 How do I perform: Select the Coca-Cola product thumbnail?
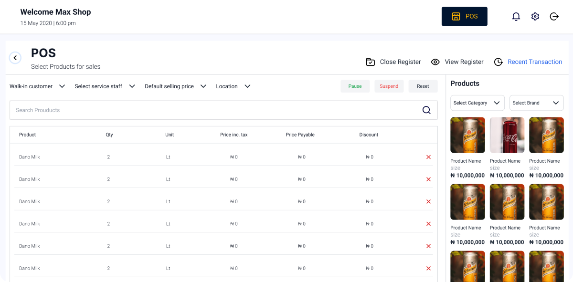tap(507, 135)
